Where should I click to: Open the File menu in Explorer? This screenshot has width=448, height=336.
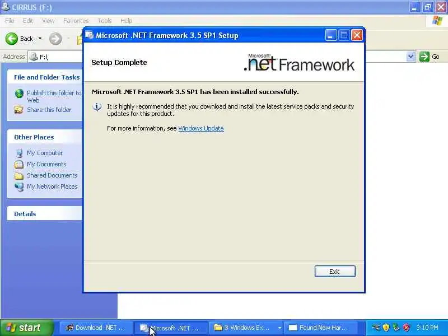click(10, 21)
